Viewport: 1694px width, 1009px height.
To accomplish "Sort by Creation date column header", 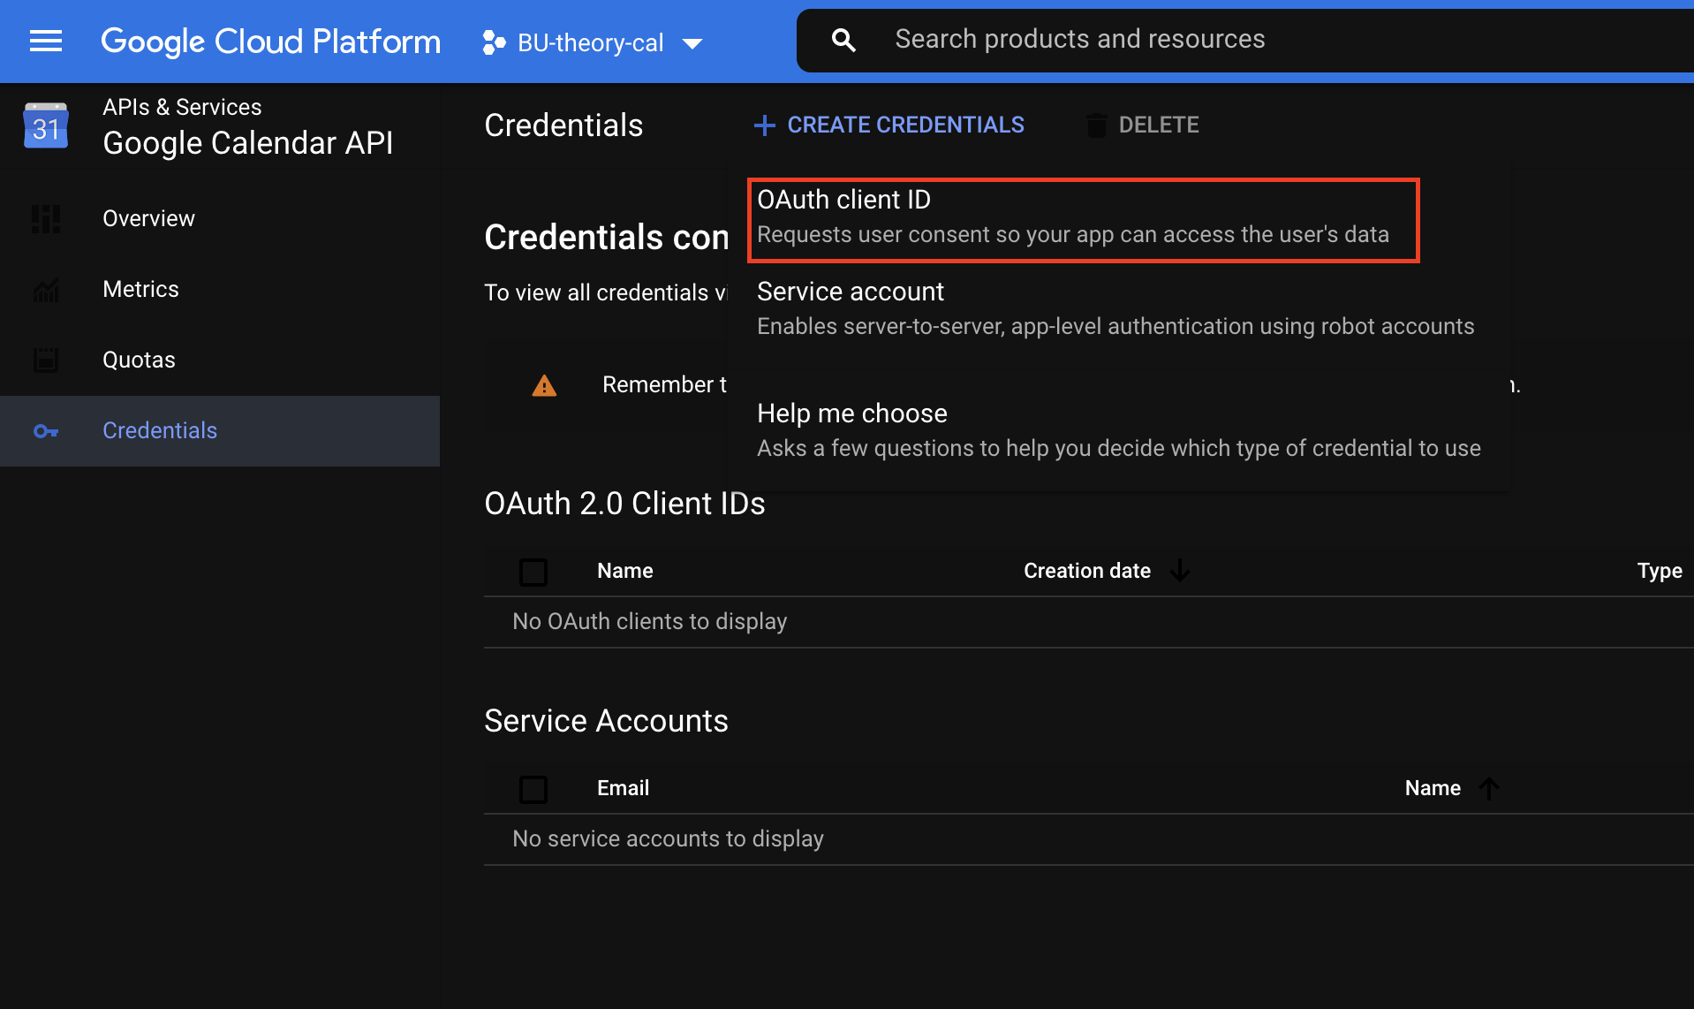I will 1087,571.
